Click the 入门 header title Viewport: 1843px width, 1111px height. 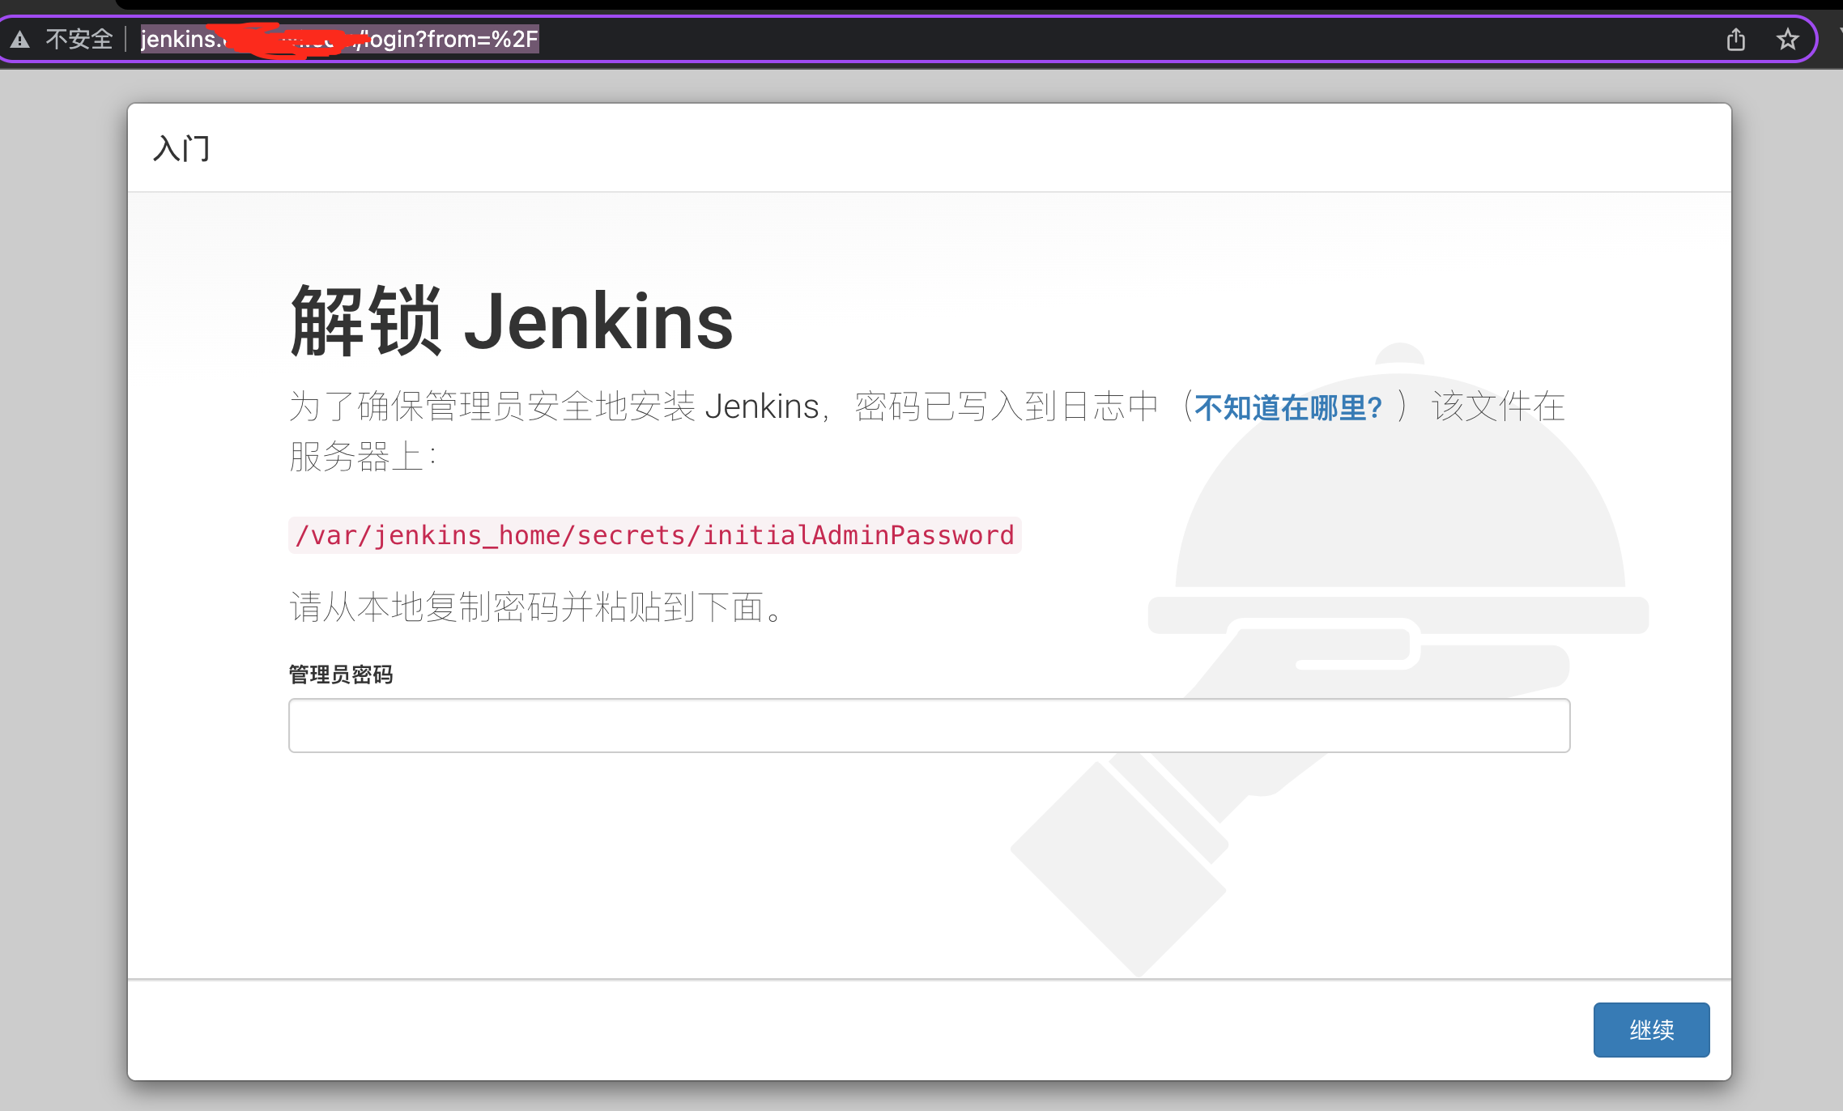pos(182,148)
